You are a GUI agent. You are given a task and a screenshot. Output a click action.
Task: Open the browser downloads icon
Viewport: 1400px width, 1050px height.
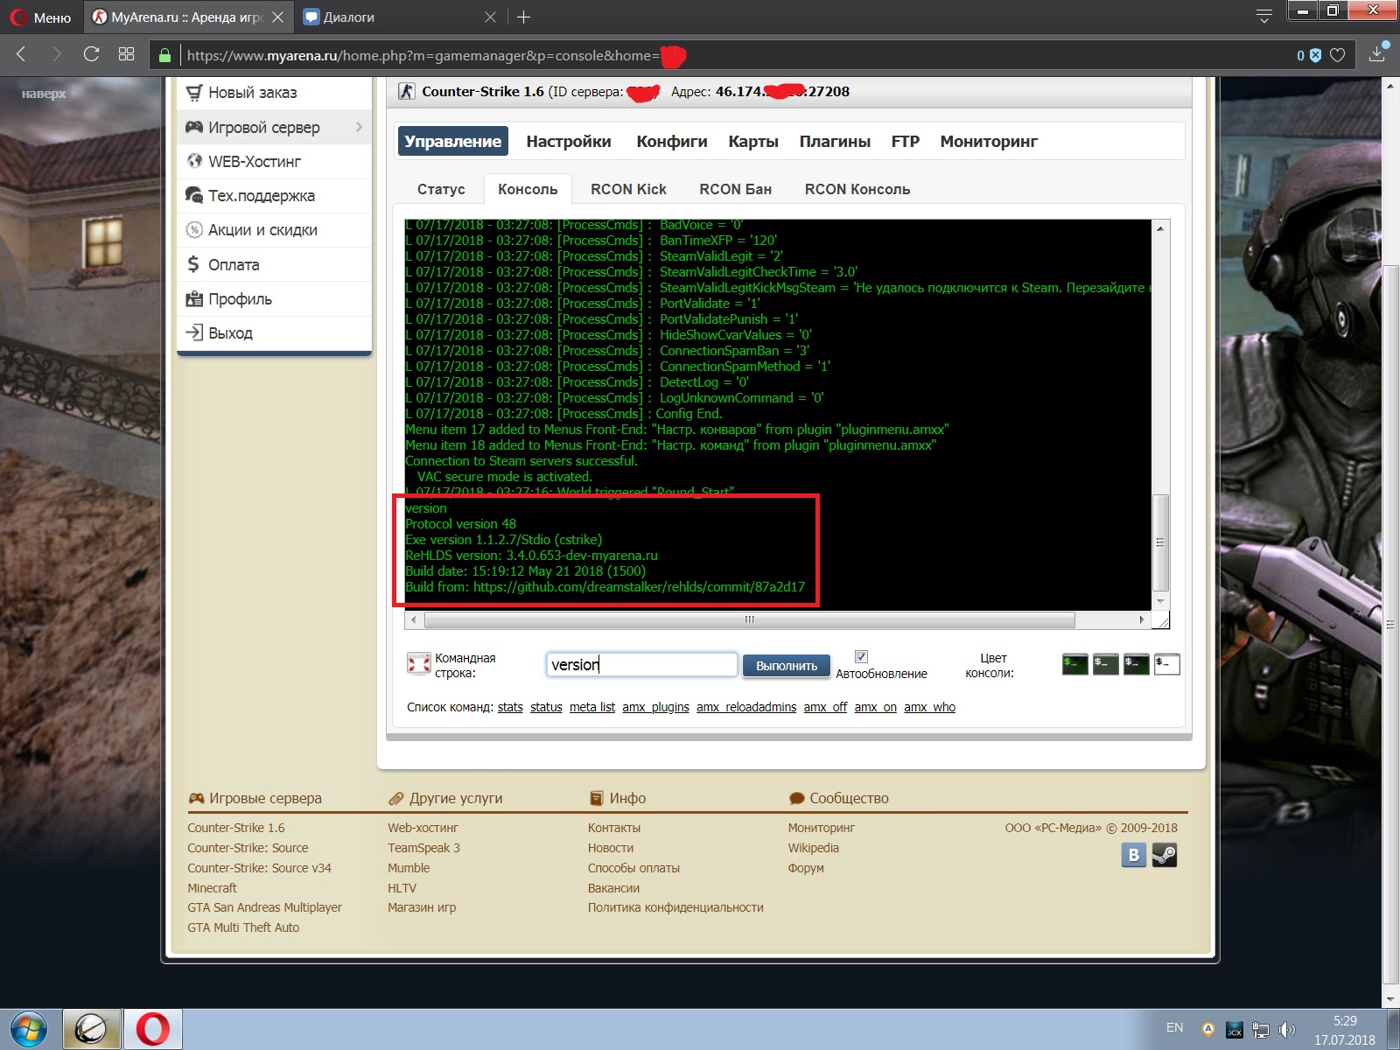pyautogui.click(x=1377, y=54)
